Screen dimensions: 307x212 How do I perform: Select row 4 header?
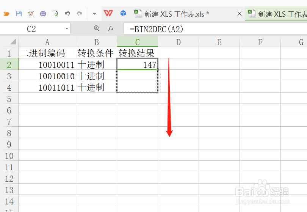pos(9,87)
